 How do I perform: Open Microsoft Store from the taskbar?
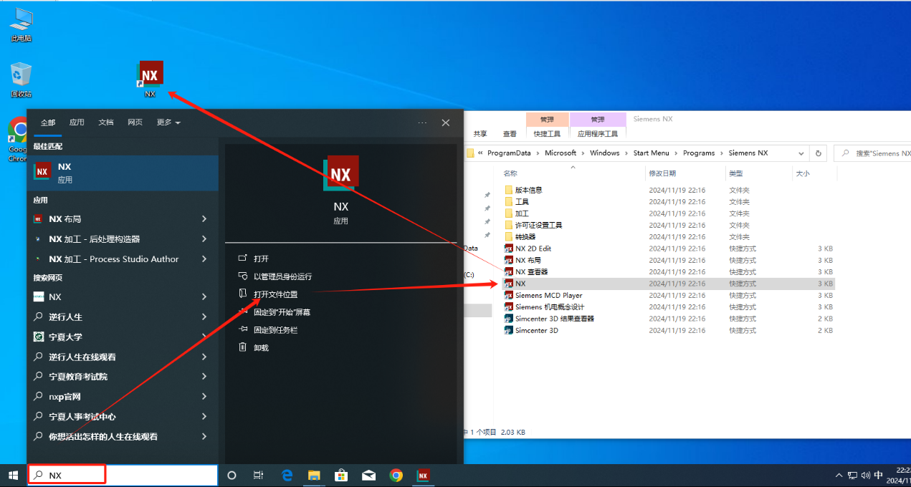click(x=341, y=475)
